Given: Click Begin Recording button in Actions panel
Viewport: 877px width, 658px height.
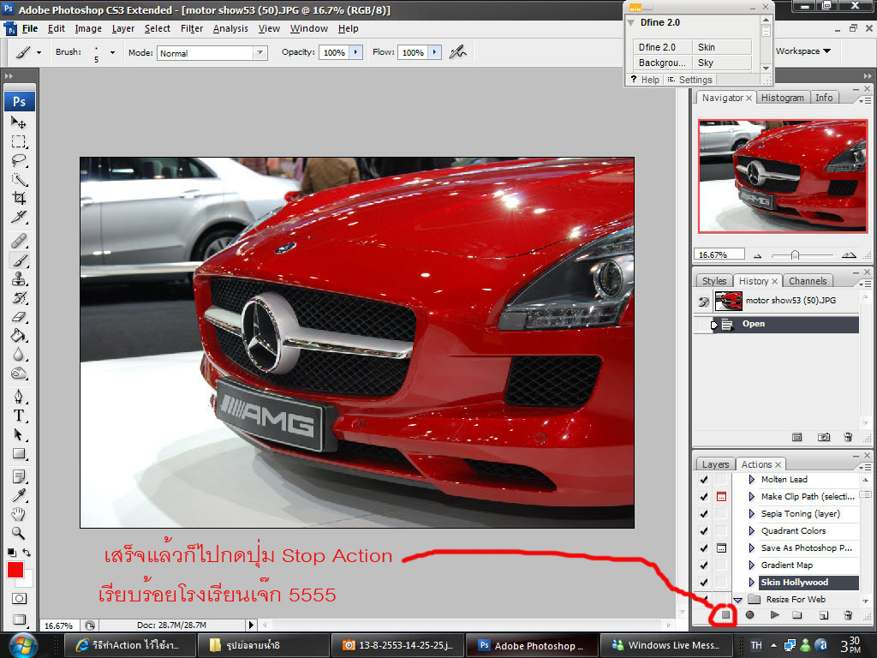Looking at the screenshot, I should pos(749,615).
